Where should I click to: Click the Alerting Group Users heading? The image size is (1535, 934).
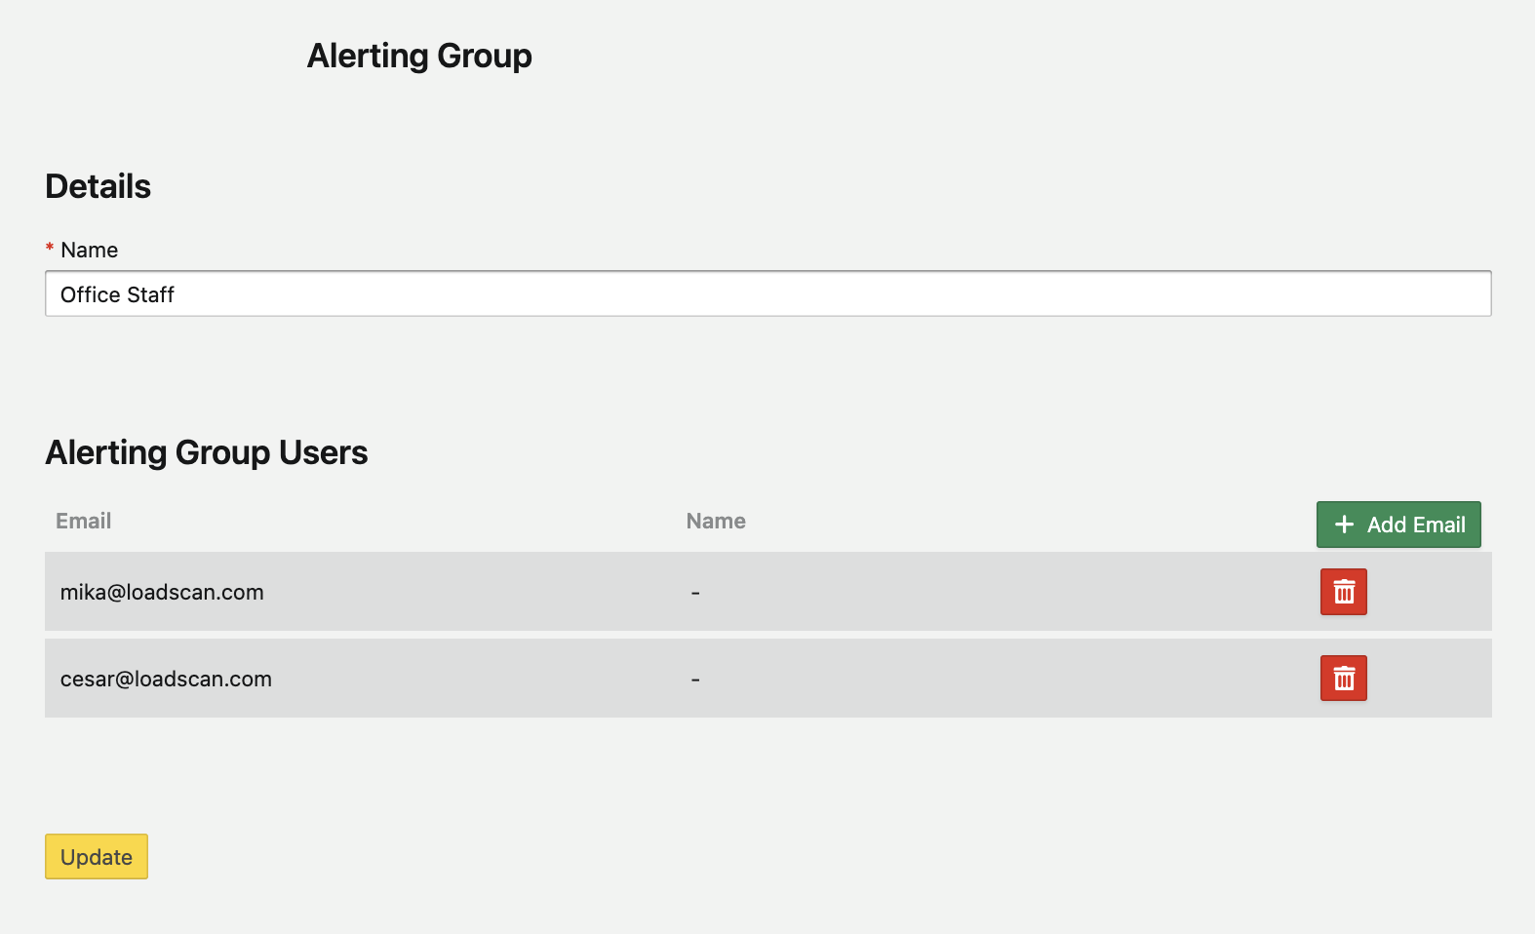207,453
